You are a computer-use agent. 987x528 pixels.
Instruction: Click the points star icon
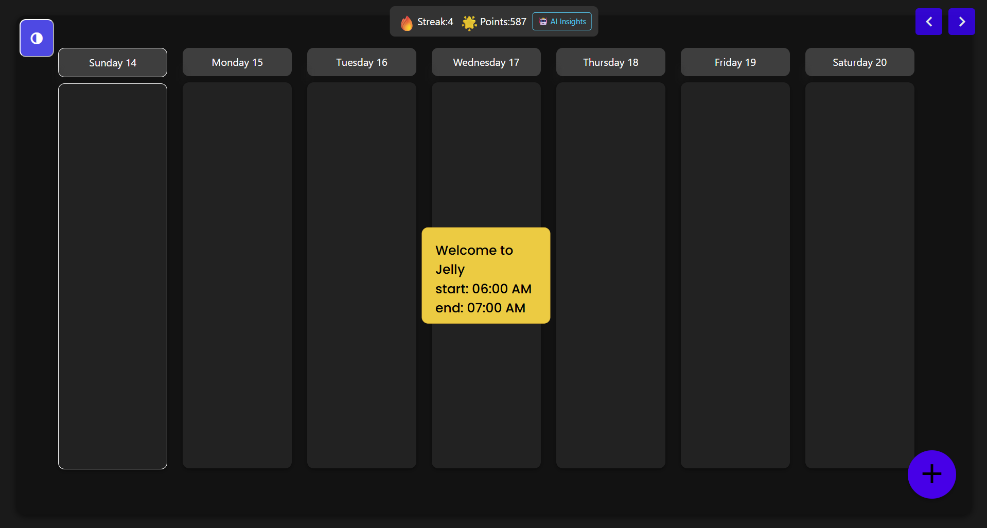(x=469, y=23)
